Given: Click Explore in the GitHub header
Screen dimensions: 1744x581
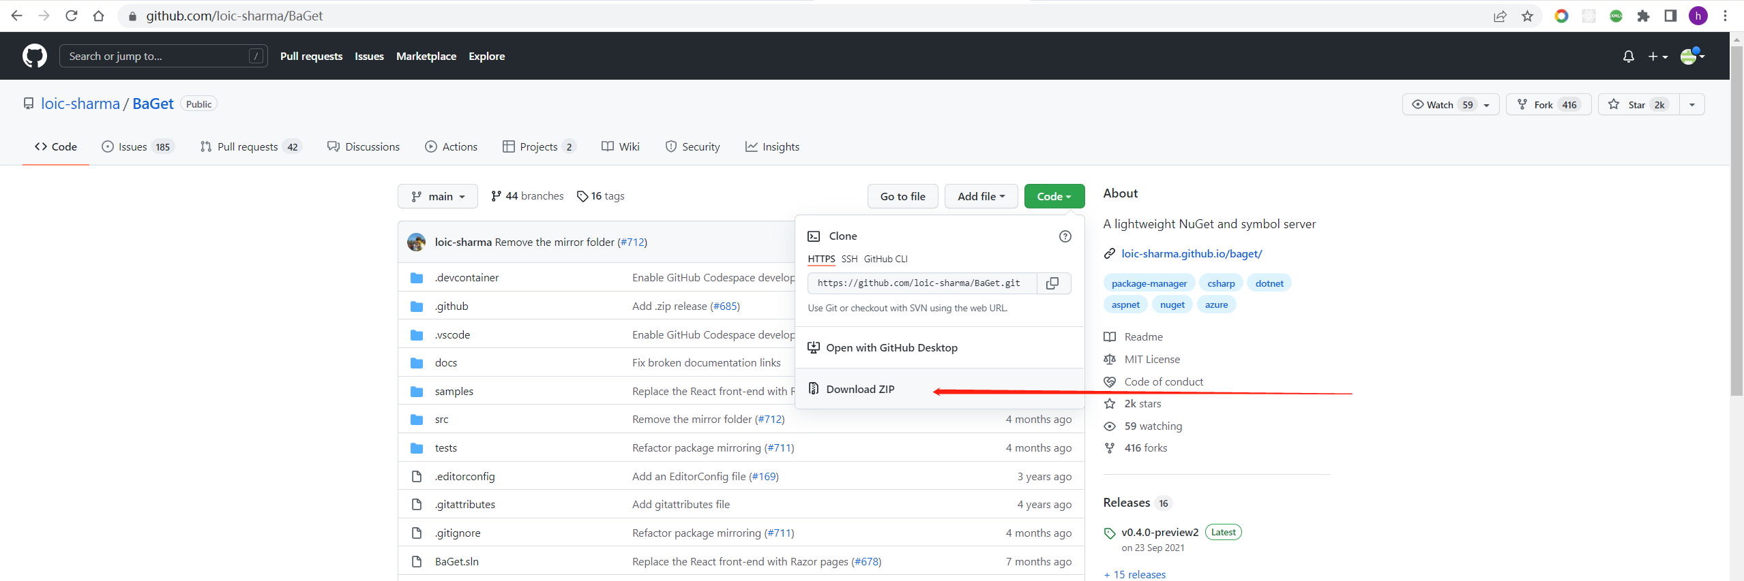Looking at the screenshot, I should (486, 57).
